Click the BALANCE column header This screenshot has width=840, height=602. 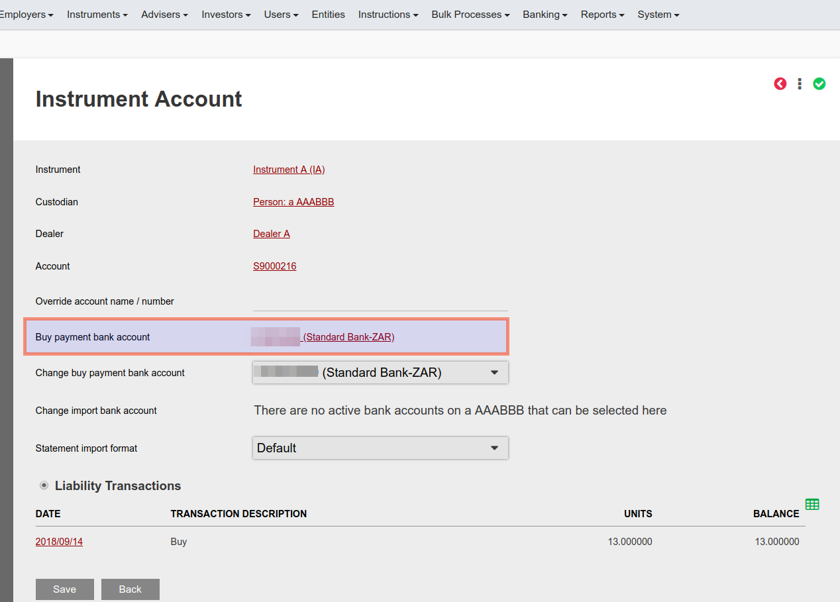[776, 514]
